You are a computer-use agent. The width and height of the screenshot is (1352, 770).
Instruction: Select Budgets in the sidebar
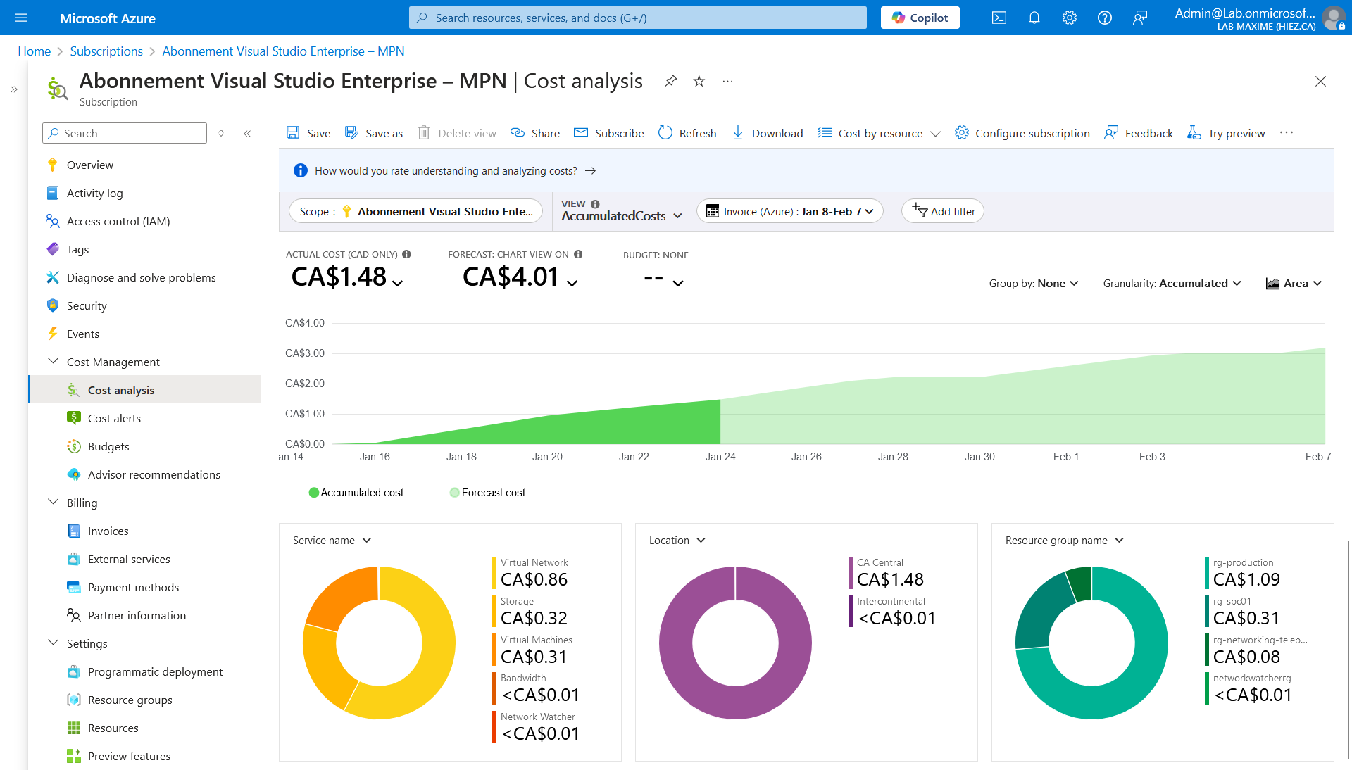pos(108,446)
